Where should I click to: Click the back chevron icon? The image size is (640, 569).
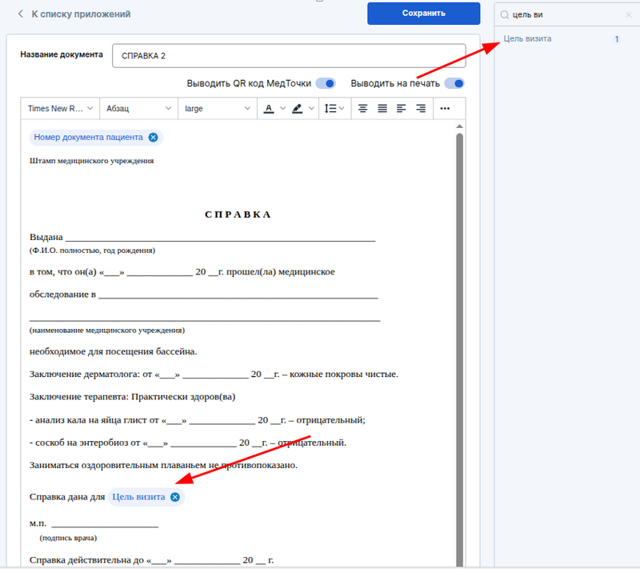pyautogui.click(x=21, y=14)
